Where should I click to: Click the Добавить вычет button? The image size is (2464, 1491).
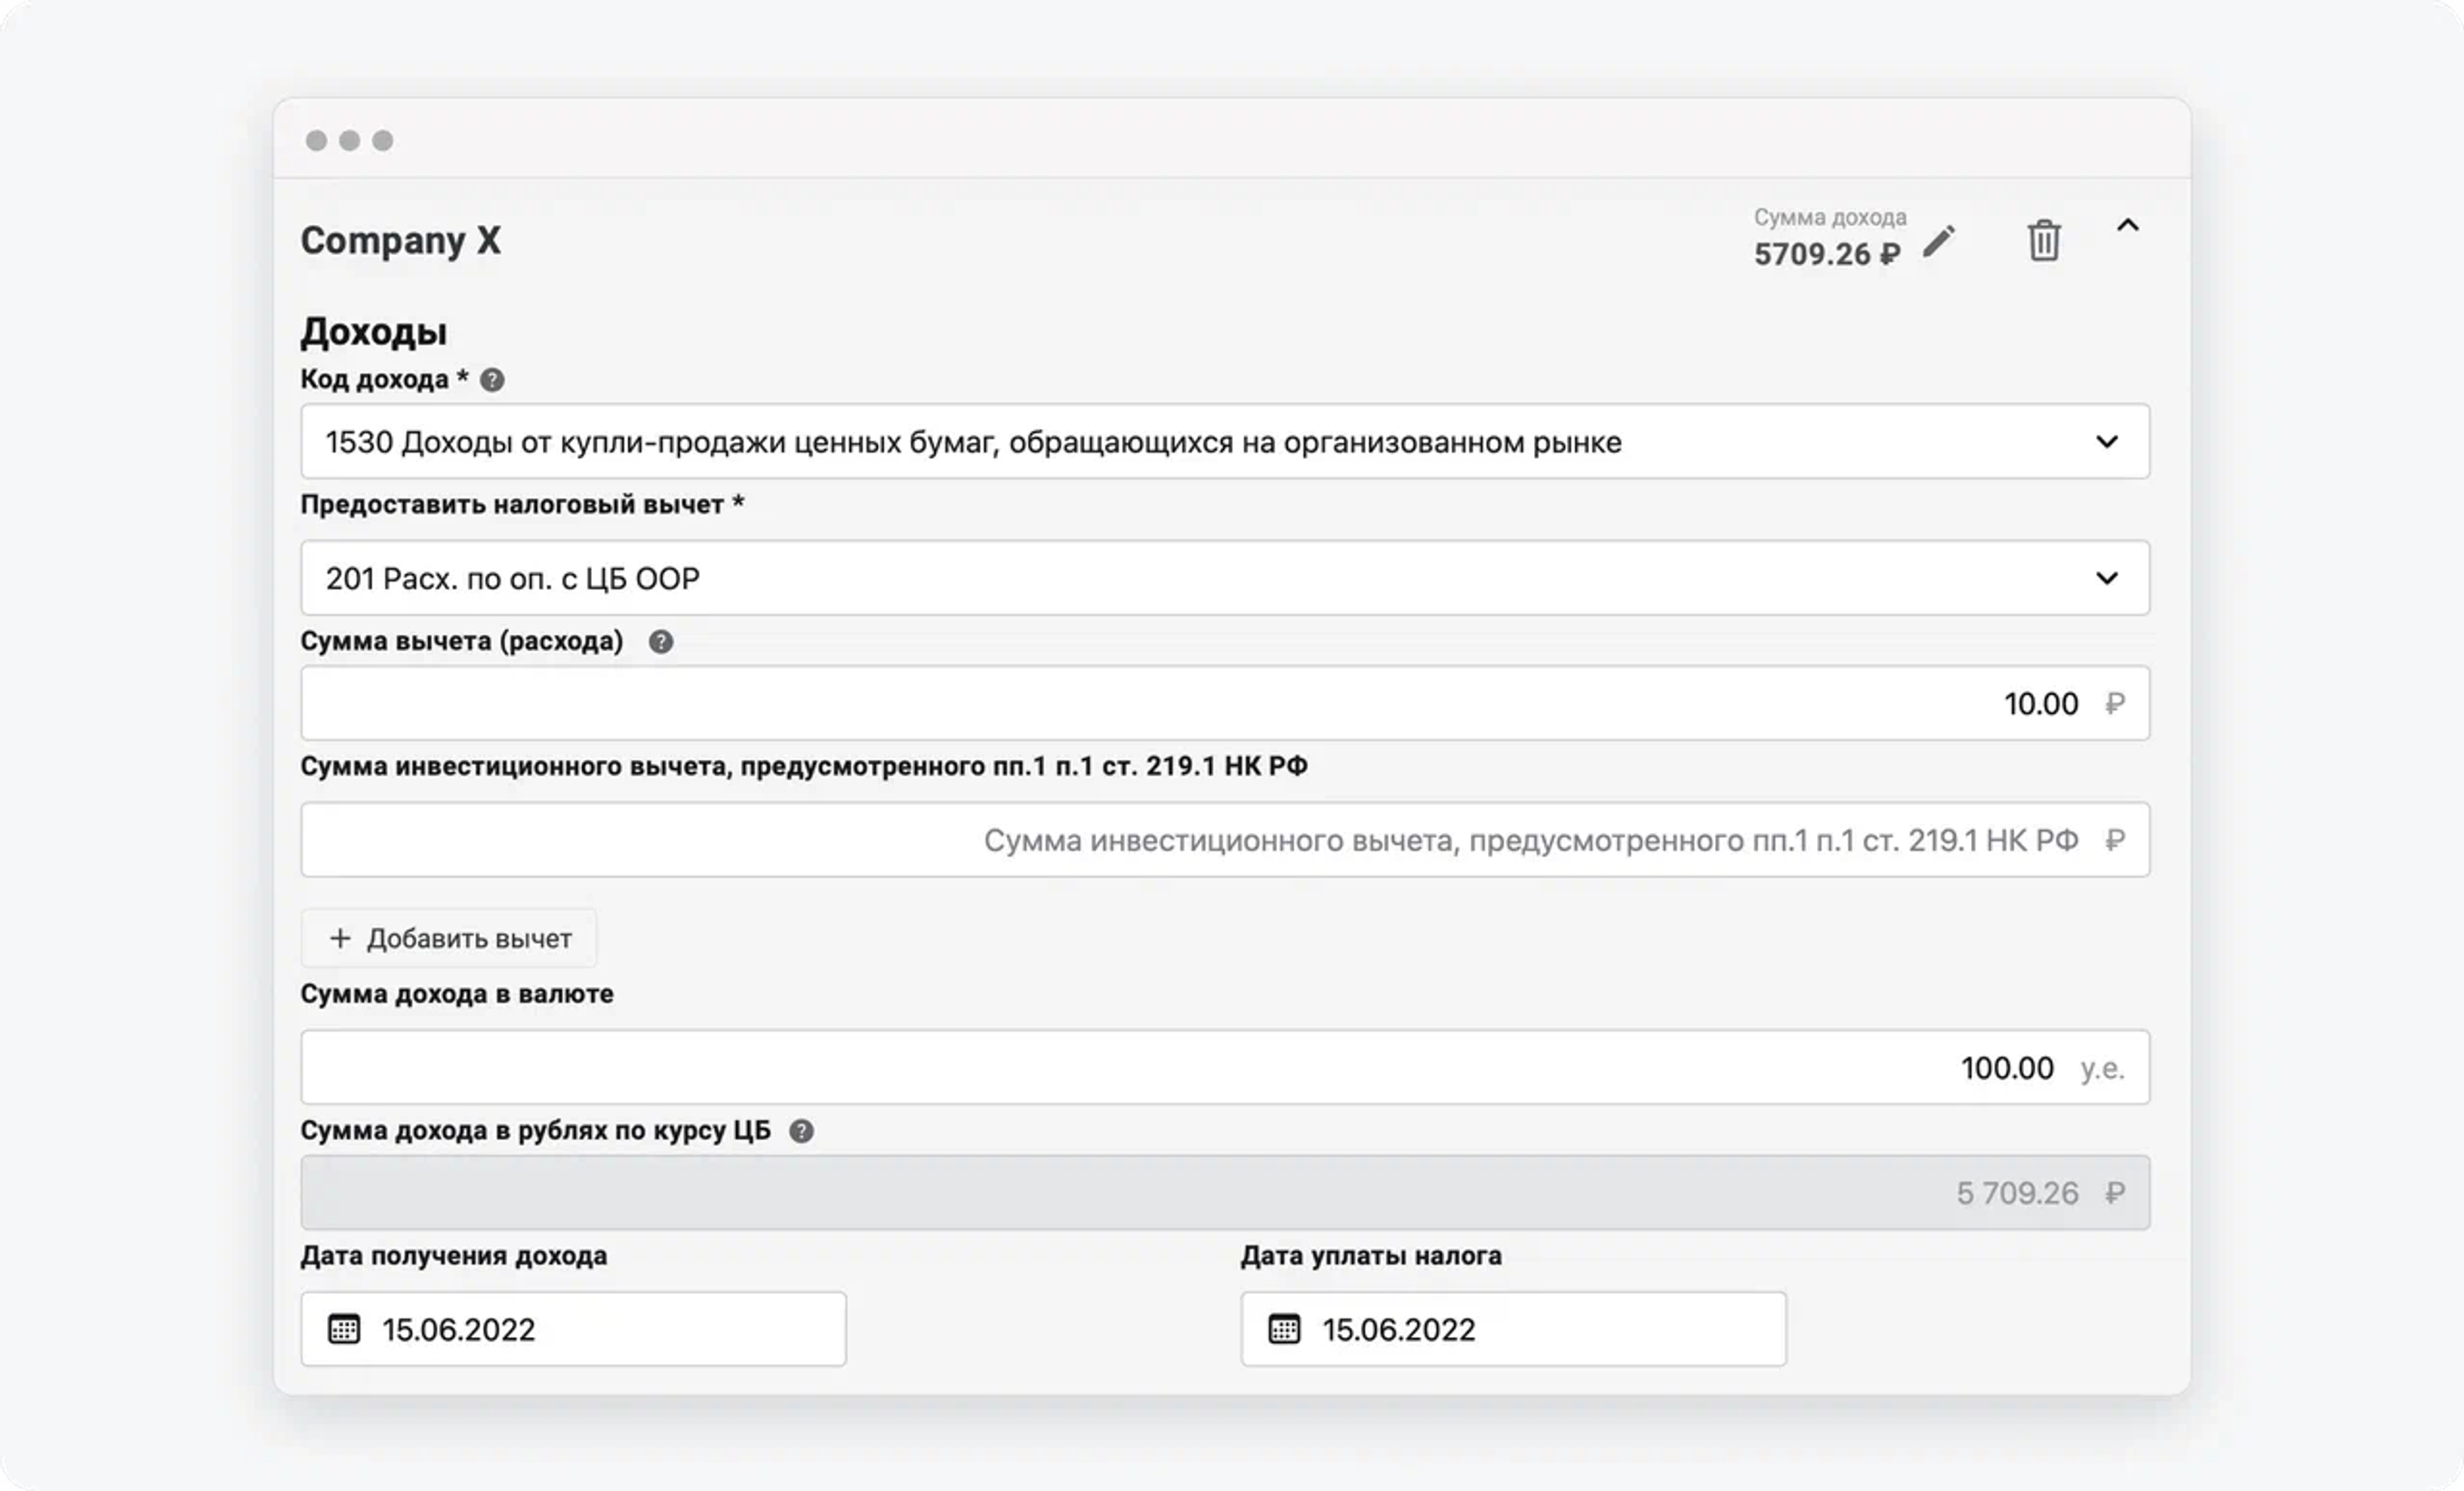click(449, 939)
